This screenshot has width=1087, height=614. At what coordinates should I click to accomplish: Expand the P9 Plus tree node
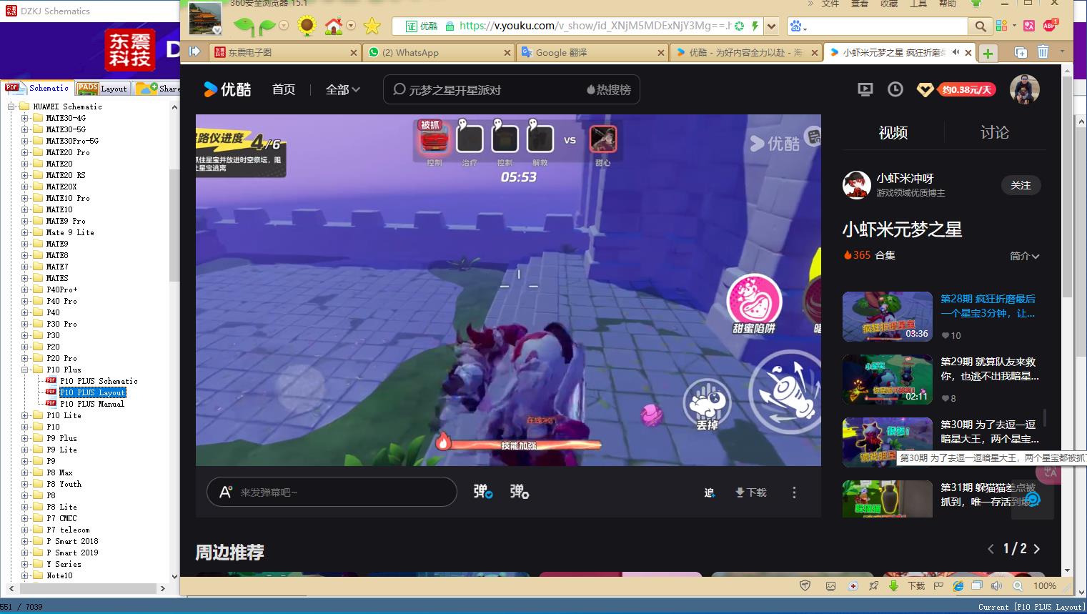point(25,438)
